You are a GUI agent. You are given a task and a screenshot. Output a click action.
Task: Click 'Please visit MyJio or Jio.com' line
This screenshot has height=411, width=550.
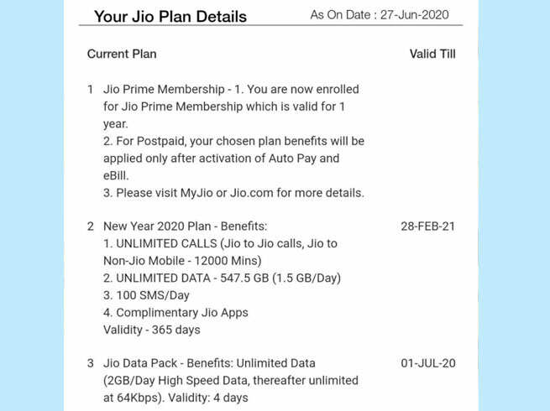coord(233,193)
